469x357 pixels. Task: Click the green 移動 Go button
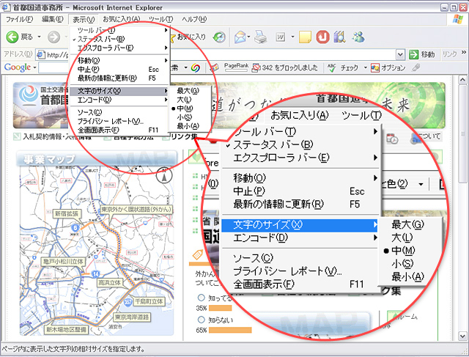point(422,54)
